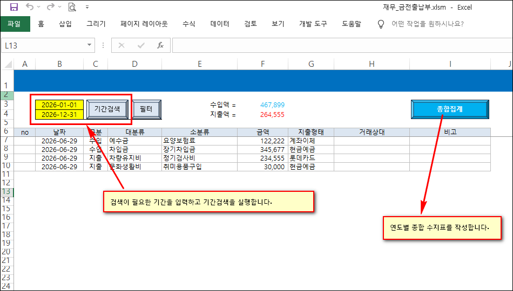Click the 금액 table header cell
This screenshot has width=513, height=291.
pos(263,132)
